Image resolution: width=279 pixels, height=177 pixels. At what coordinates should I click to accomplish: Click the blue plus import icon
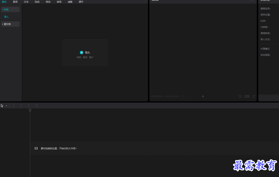pos(82,52)
